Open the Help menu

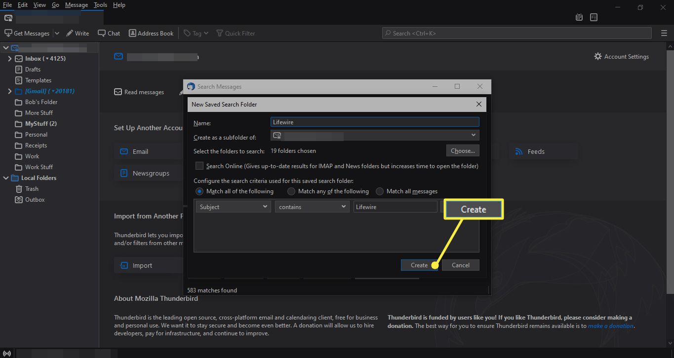(119, 5)
